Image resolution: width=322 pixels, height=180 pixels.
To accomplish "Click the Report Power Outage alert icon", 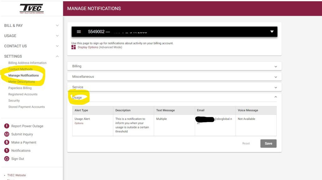I will 7,126.
